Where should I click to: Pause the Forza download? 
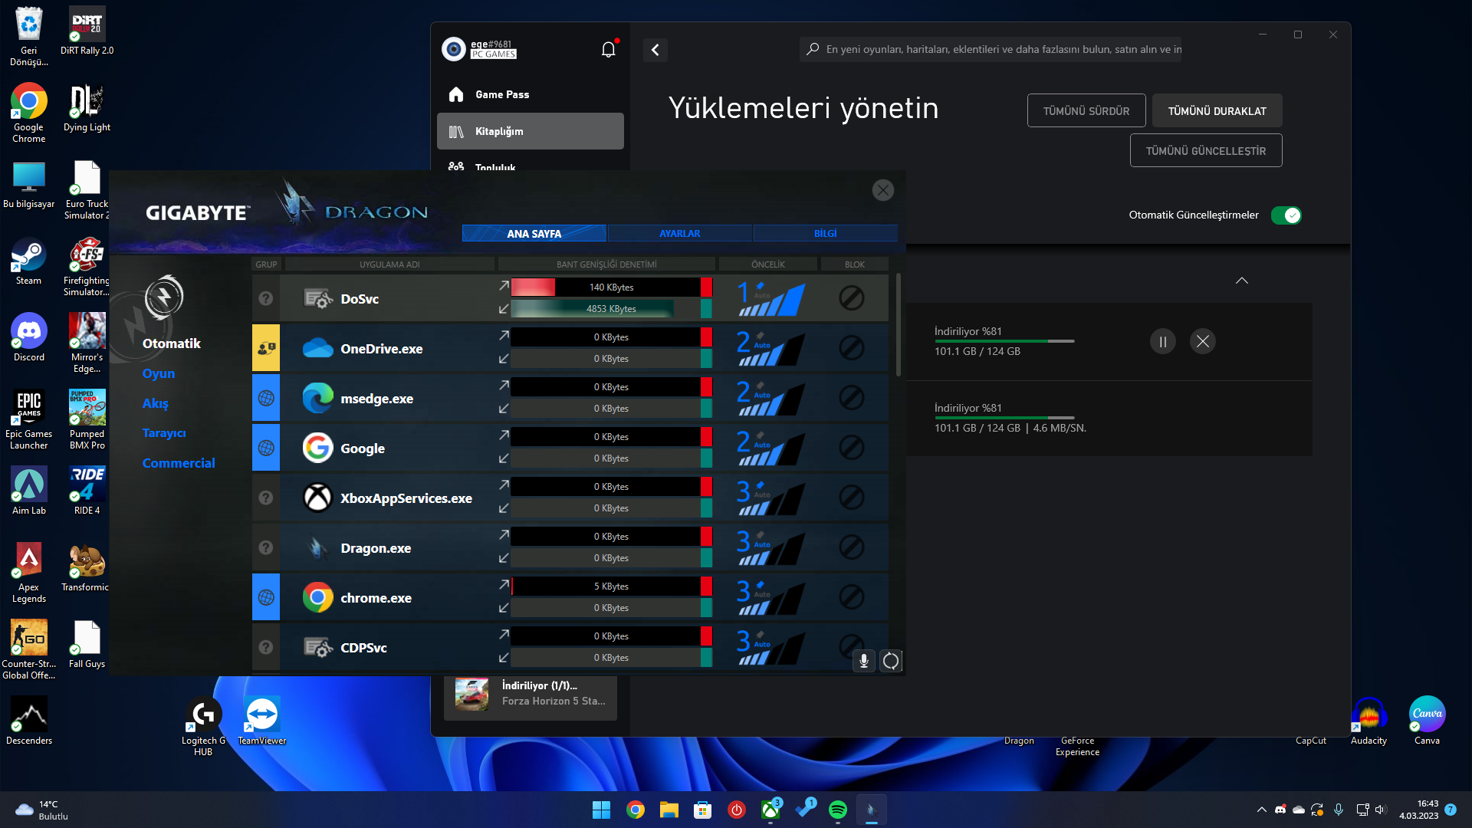[1162, 341]
